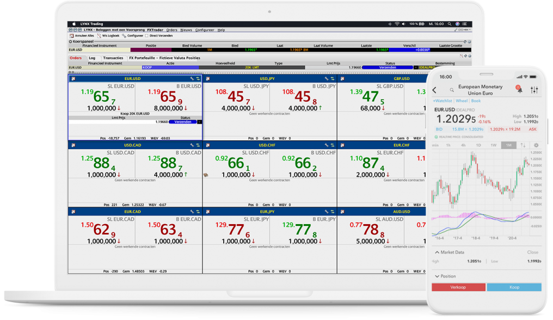Tap the sort arrows icon beside the 1M timeframe
The image size is (553, 320).
tap(523, 145)
